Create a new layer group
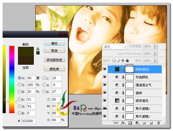 pyautogui.click(x=144, y=123)
